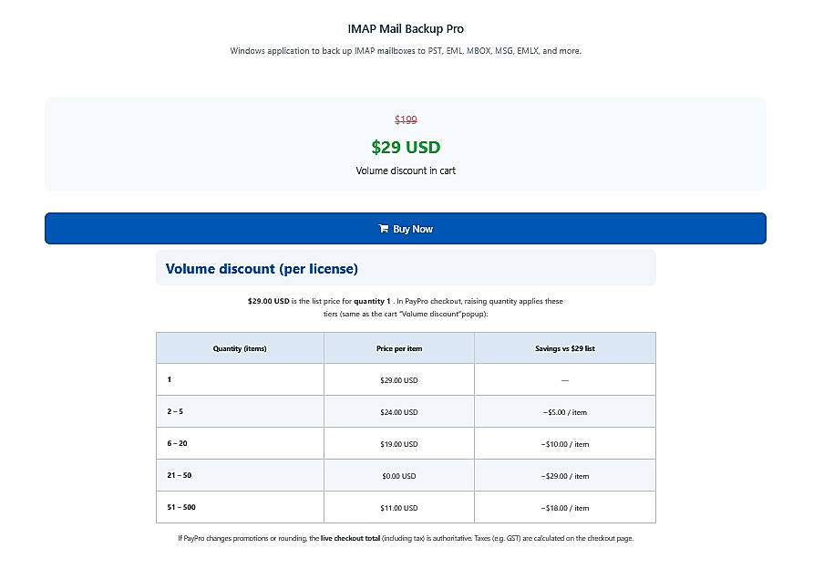Click the '−$5.00 / item' savings cell

tap(565, 411)
